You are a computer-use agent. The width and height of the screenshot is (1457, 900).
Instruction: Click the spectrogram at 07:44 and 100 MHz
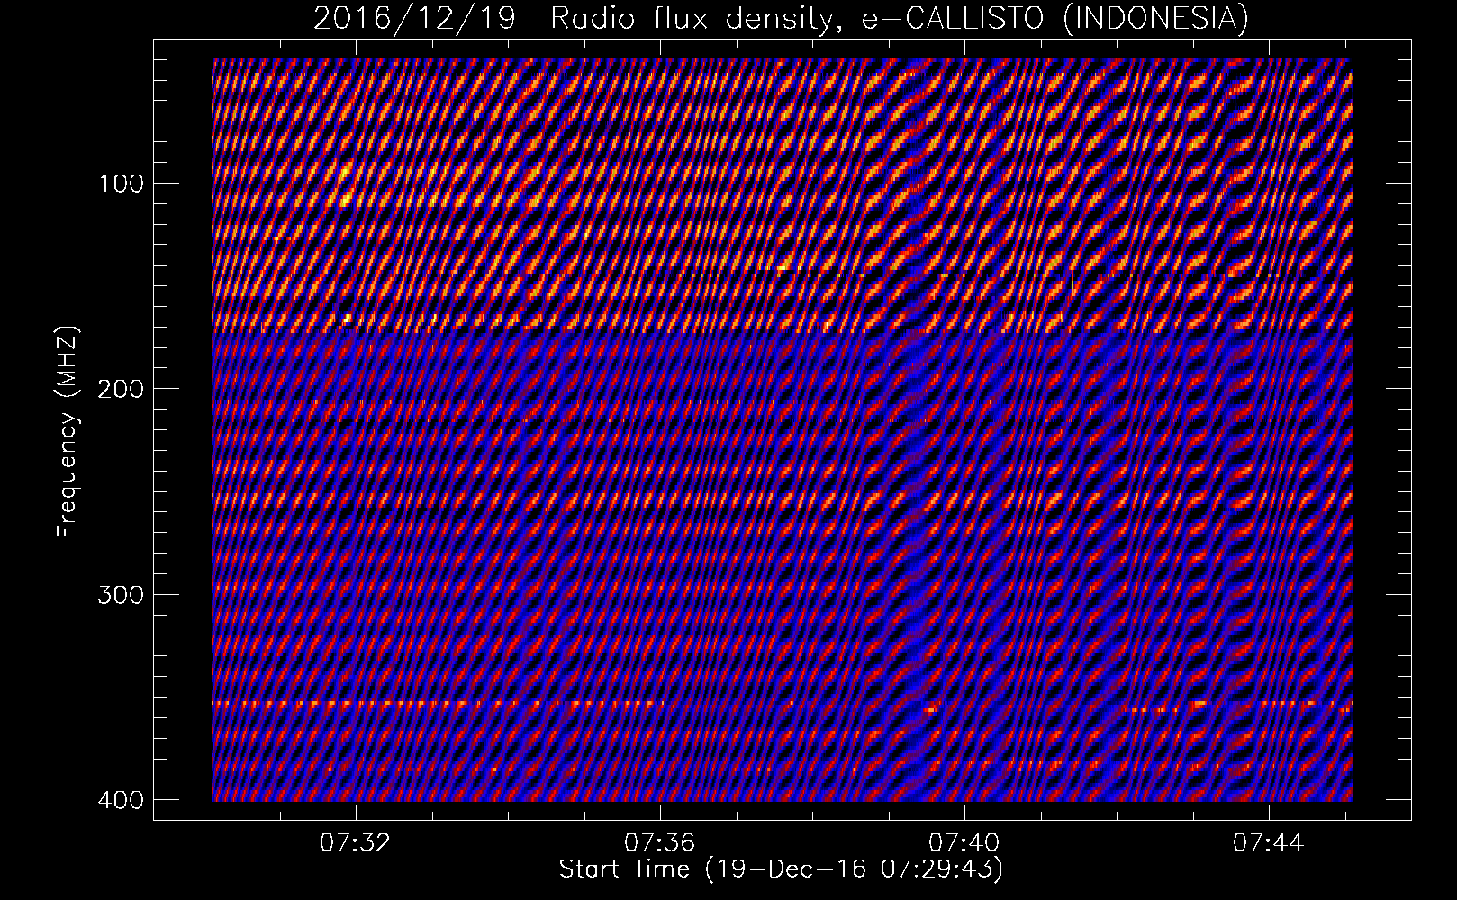1269,183
